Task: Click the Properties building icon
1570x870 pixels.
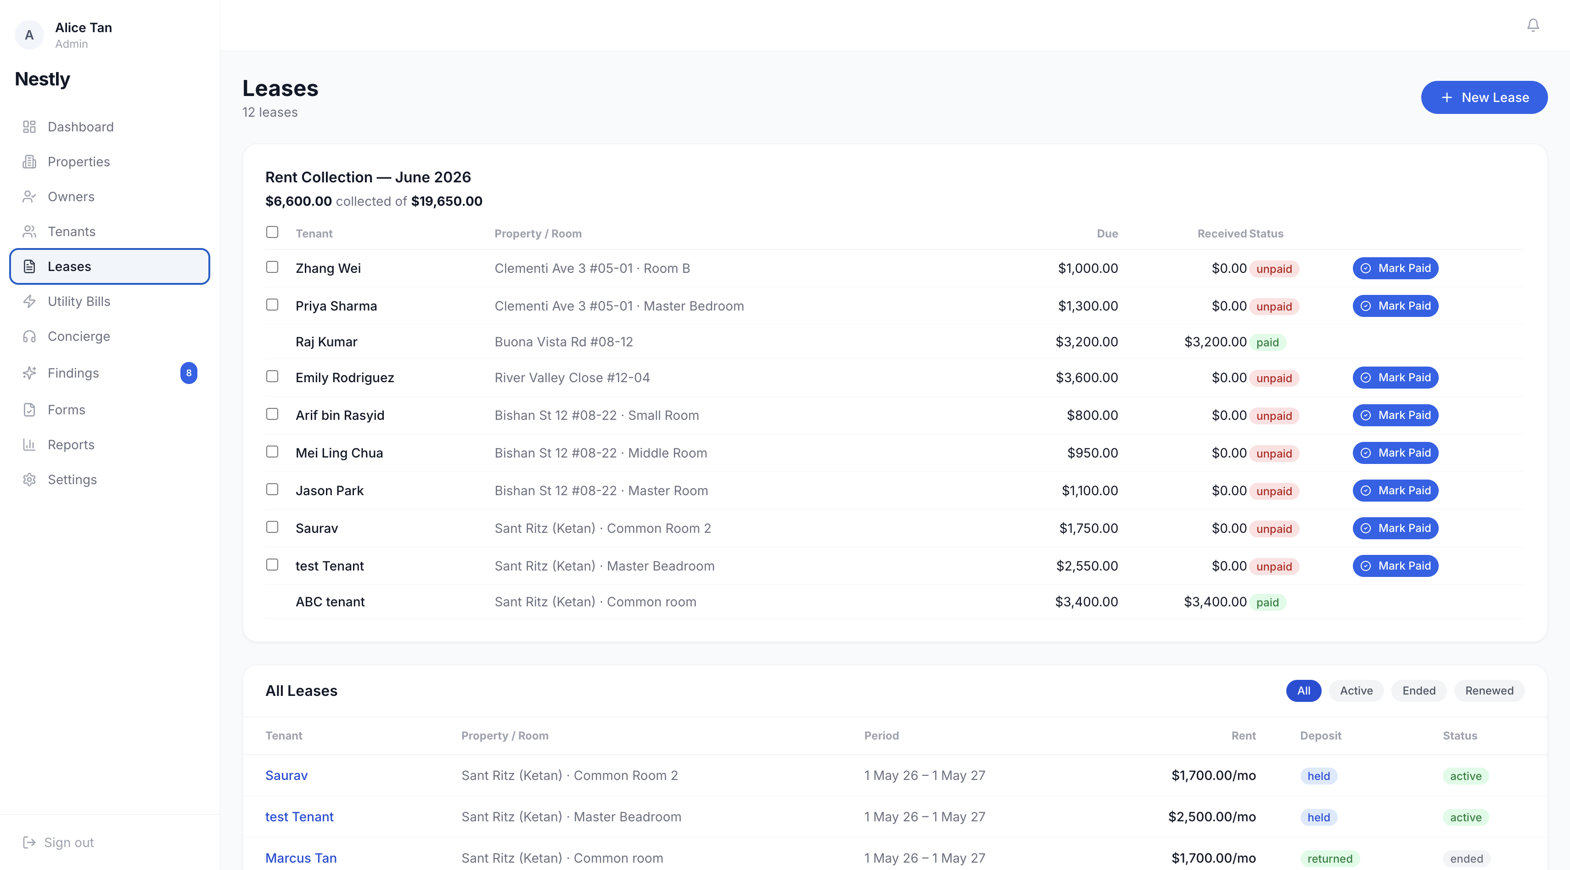Action: 29,162
